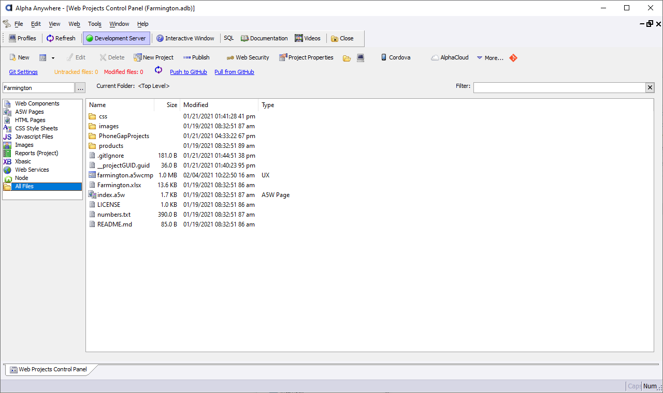Open the Window menu
This screenshot has width=663, height=393.
[119, 24]
